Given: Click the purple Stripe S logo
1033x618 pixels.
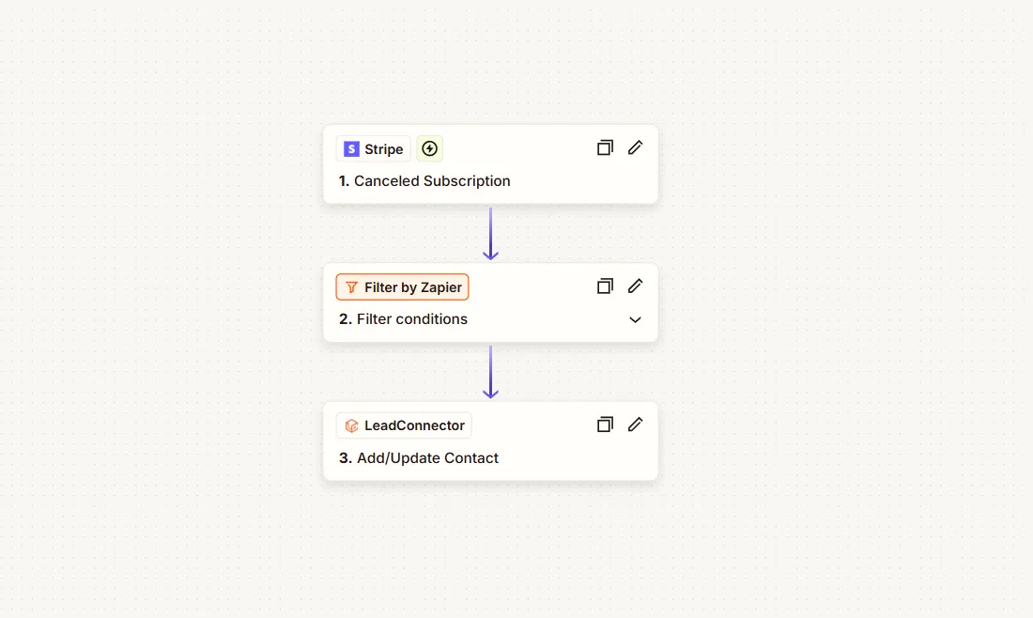Looking at the screenshot, I should click(x=352, y=149).
